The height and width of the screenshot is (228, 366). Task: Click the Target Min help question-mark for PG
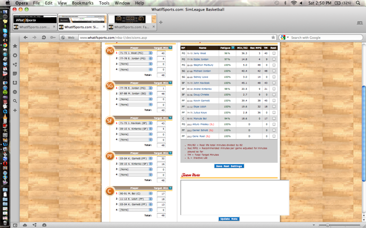tap(170, 47)
